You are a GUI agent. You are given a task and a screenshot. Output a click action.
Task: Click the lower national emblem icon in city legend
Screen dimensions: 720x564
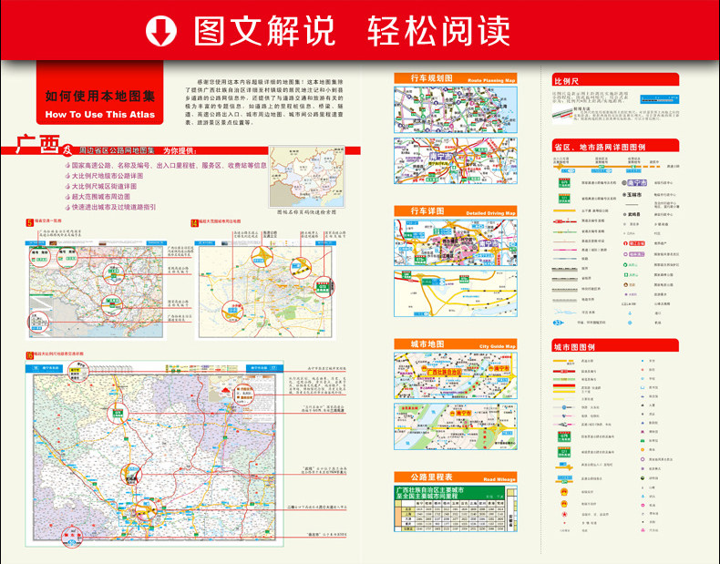pyautogui.click(x=564, y=504)
